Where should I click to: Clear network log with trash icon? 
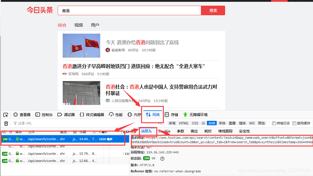(x=6, y=123)
